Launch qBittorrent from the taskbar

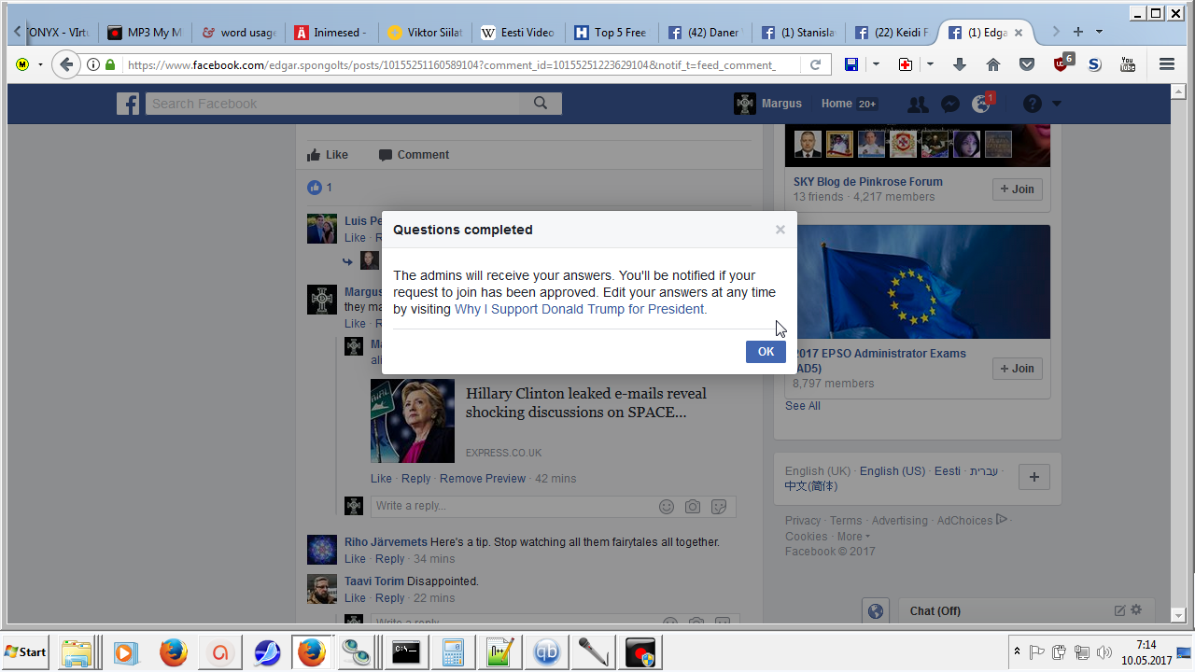point(546,652)
